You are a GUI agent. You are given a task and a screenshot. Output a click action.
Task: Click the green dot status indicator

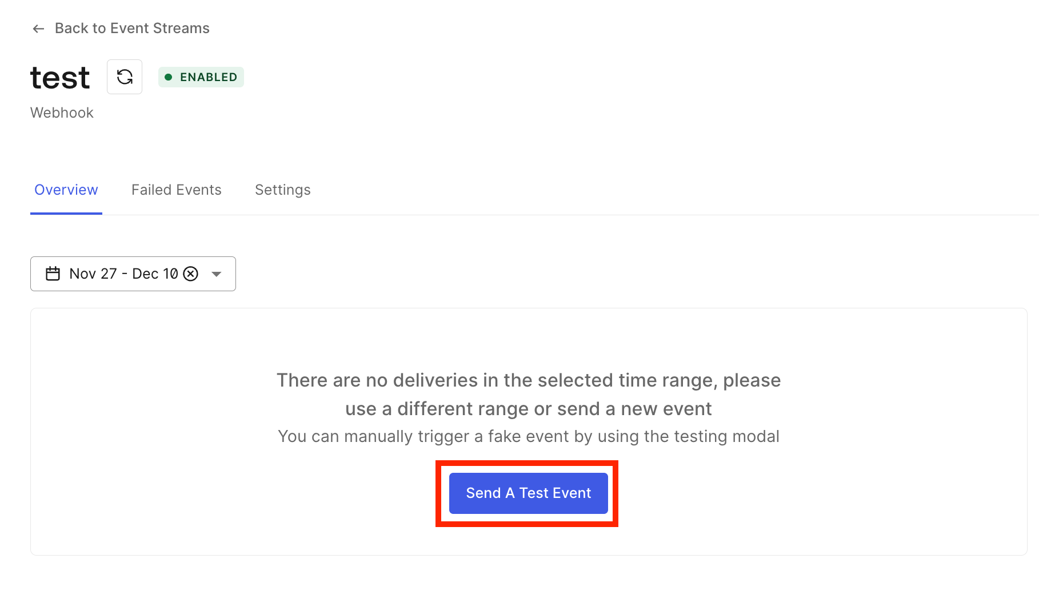point(169,77)
